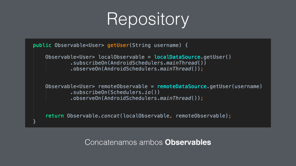Image resolution: width=296 pixels, height=166 pixels.
Task: Click subscribeOn AndroidSchedulers.mainThread line
Action: pos(138,63)
